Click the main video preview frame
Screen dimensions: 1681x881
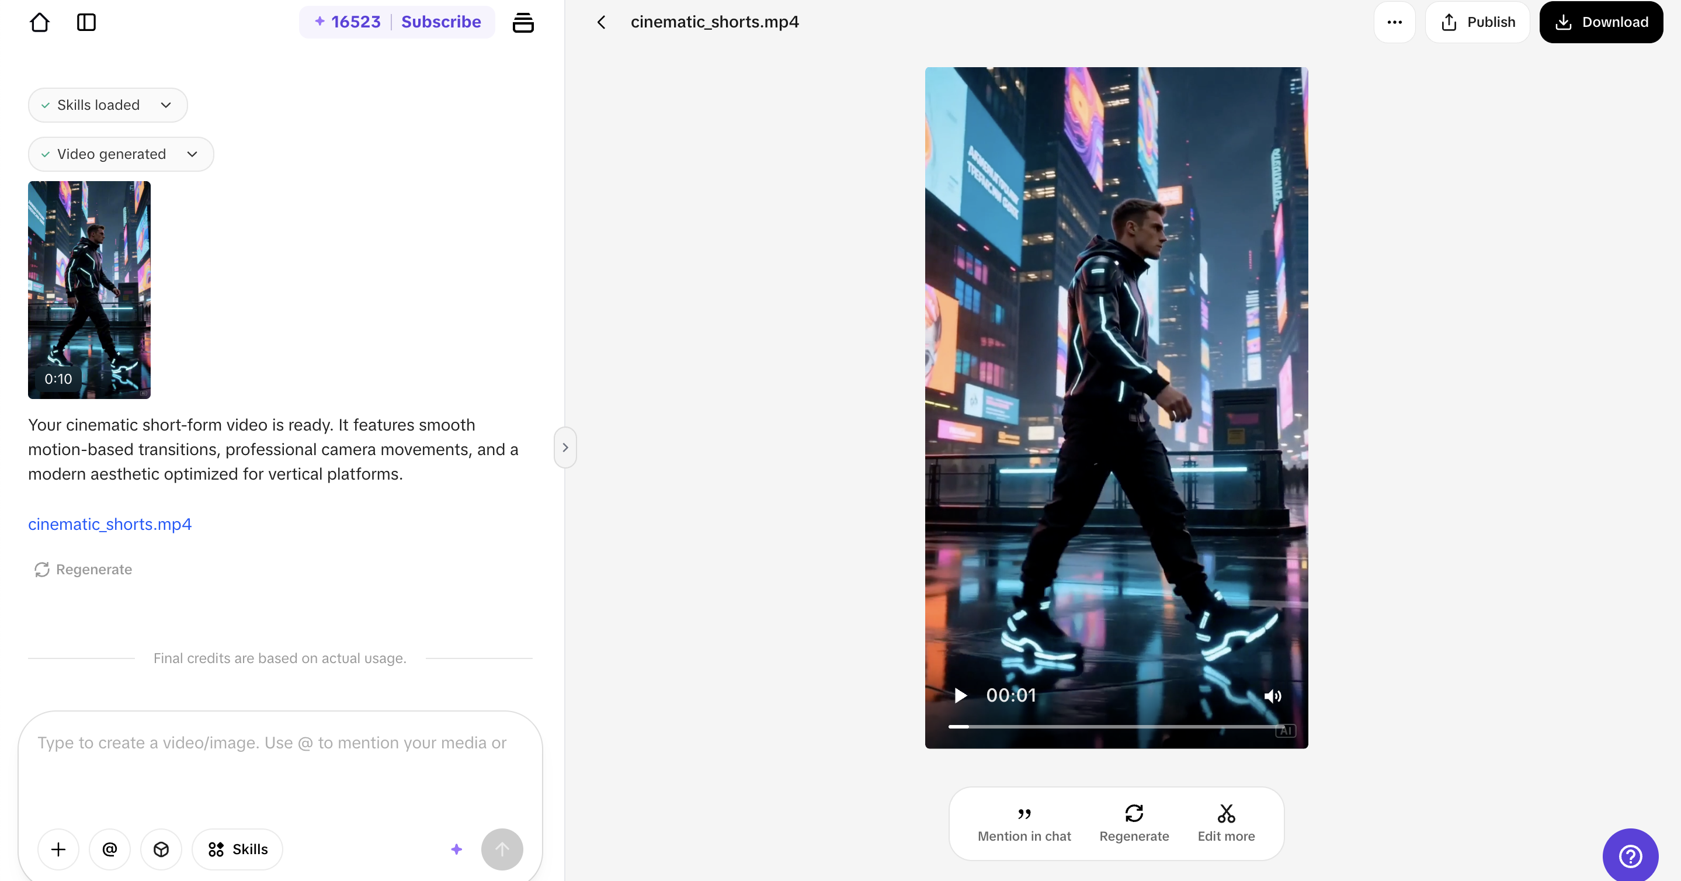[1117, 408]
